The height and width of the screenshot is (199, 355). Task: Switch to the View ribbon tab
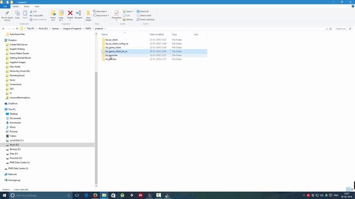[x=37, y=7]
